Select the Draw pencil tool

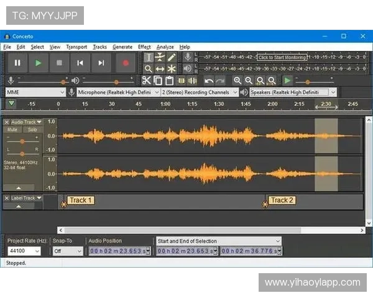click(172, 57)
